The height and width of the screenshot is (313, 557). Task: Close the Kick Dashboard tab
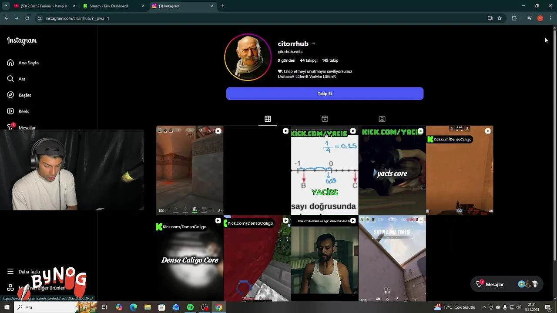[x=143, y=6]
